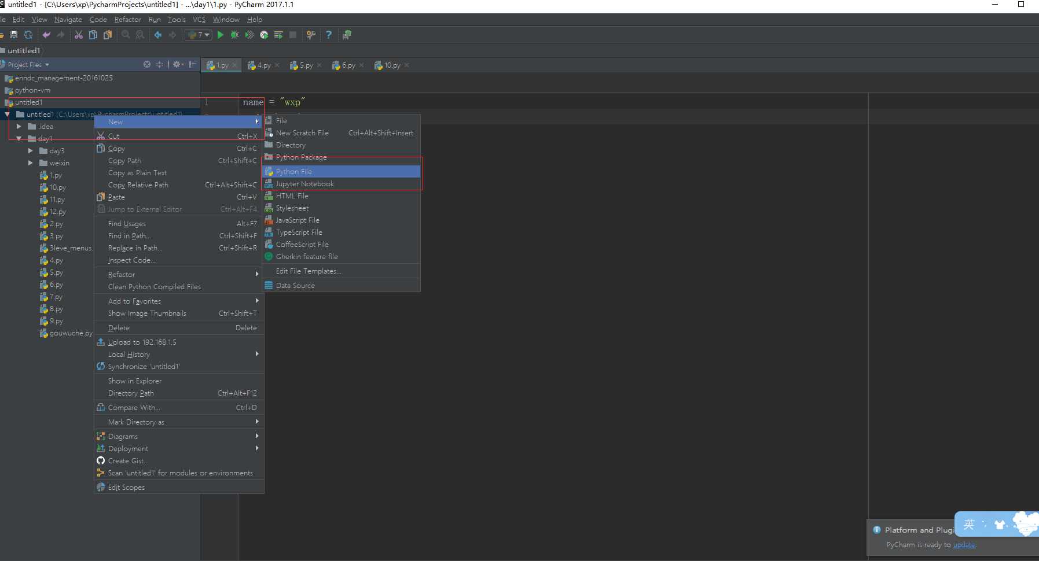
Task: Click the blue Back navigation arrow
Action: pos(158,35)
